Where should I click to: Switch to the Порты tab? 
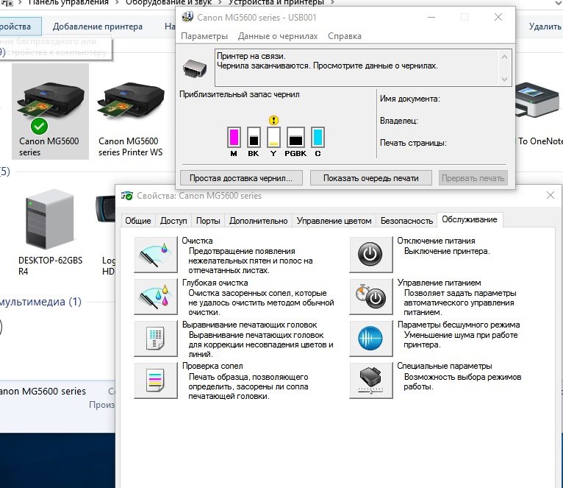coord(208,221)
